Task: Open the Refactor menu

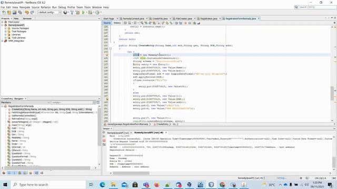Action: 46,7
